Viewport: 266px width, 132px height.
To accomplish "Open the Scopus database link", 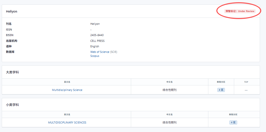I will click(95, 56).
